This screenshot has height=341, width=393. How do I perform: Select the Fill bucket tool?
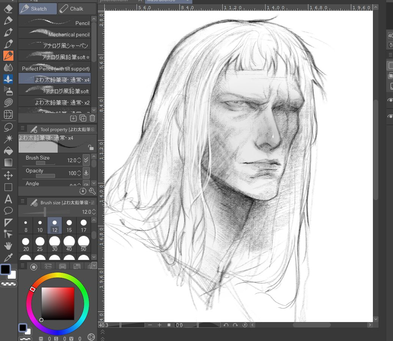coord(8,151)
